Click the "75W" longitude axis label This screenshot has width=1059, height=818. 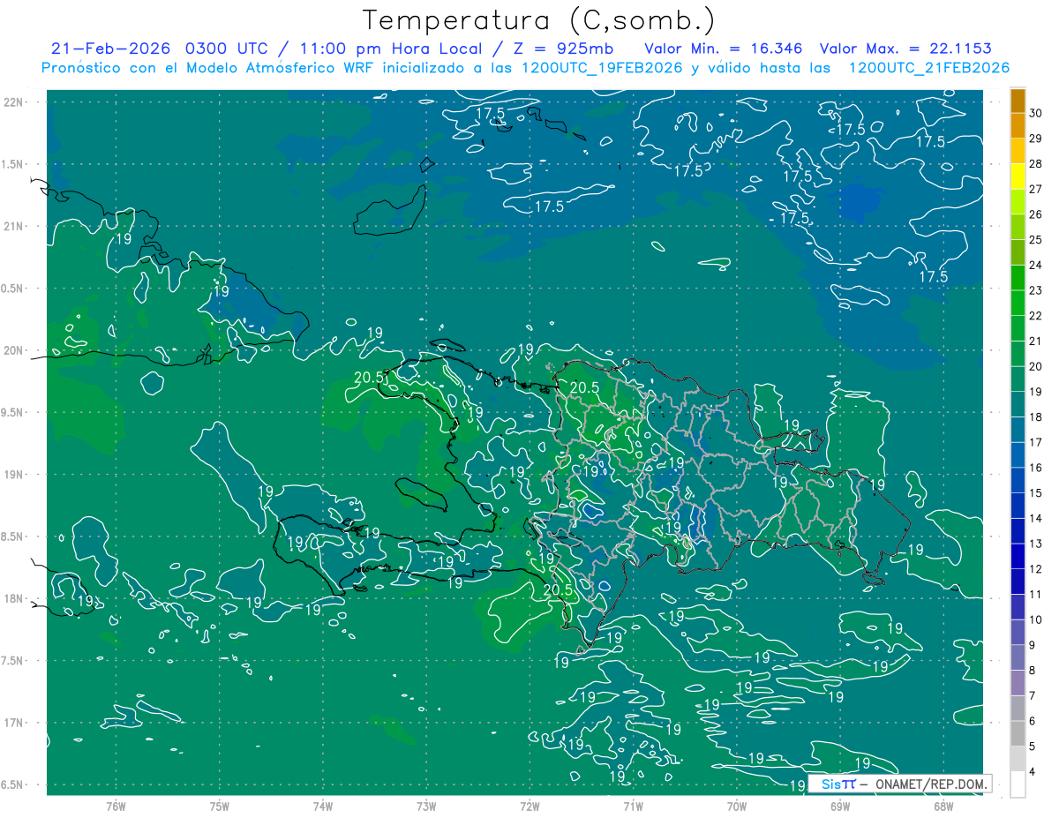pos(220,807)
